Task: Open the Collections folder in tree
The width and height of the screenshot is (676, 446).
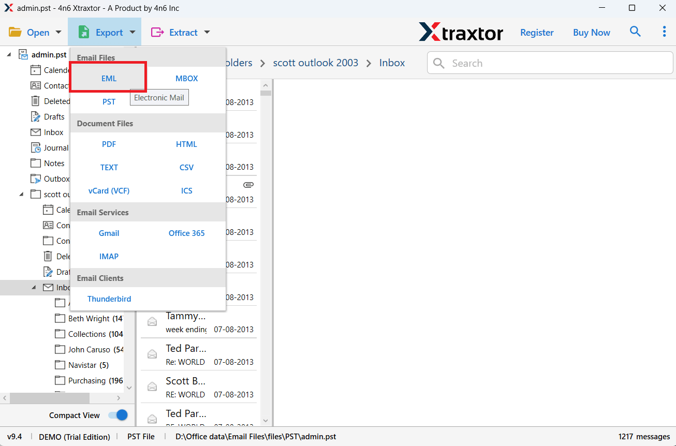Action: pyautogui.click(x=87, y=334)
